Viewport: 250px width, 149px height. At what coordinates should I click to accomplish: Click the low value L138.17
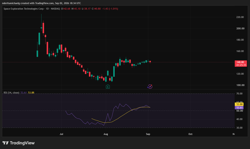tap(86, 9)
